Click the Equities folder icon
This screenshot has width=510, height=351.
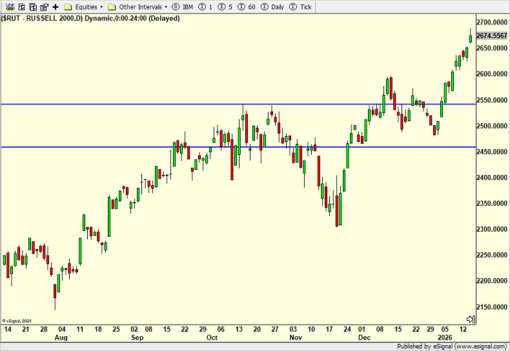[x=68, y=6]
